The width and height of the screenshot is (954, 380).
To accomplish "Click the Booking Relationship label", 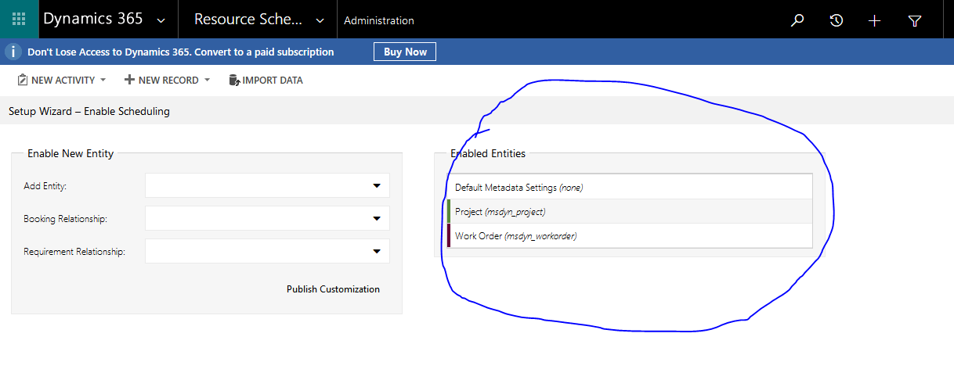I will tap(65, 219).
